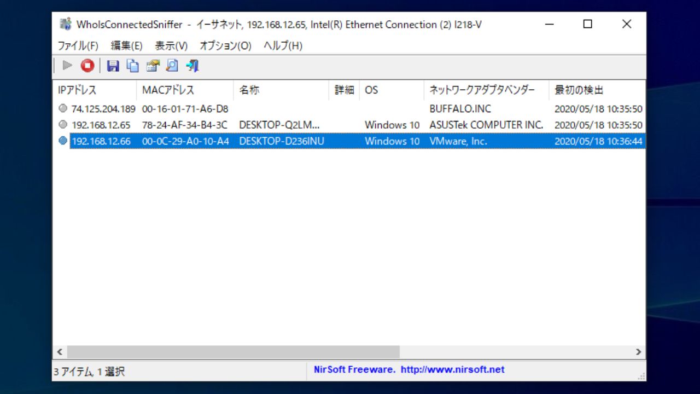
Task: Click the 3 アイテム, 1 選択 status text
Action: click(x=90, y=372)
